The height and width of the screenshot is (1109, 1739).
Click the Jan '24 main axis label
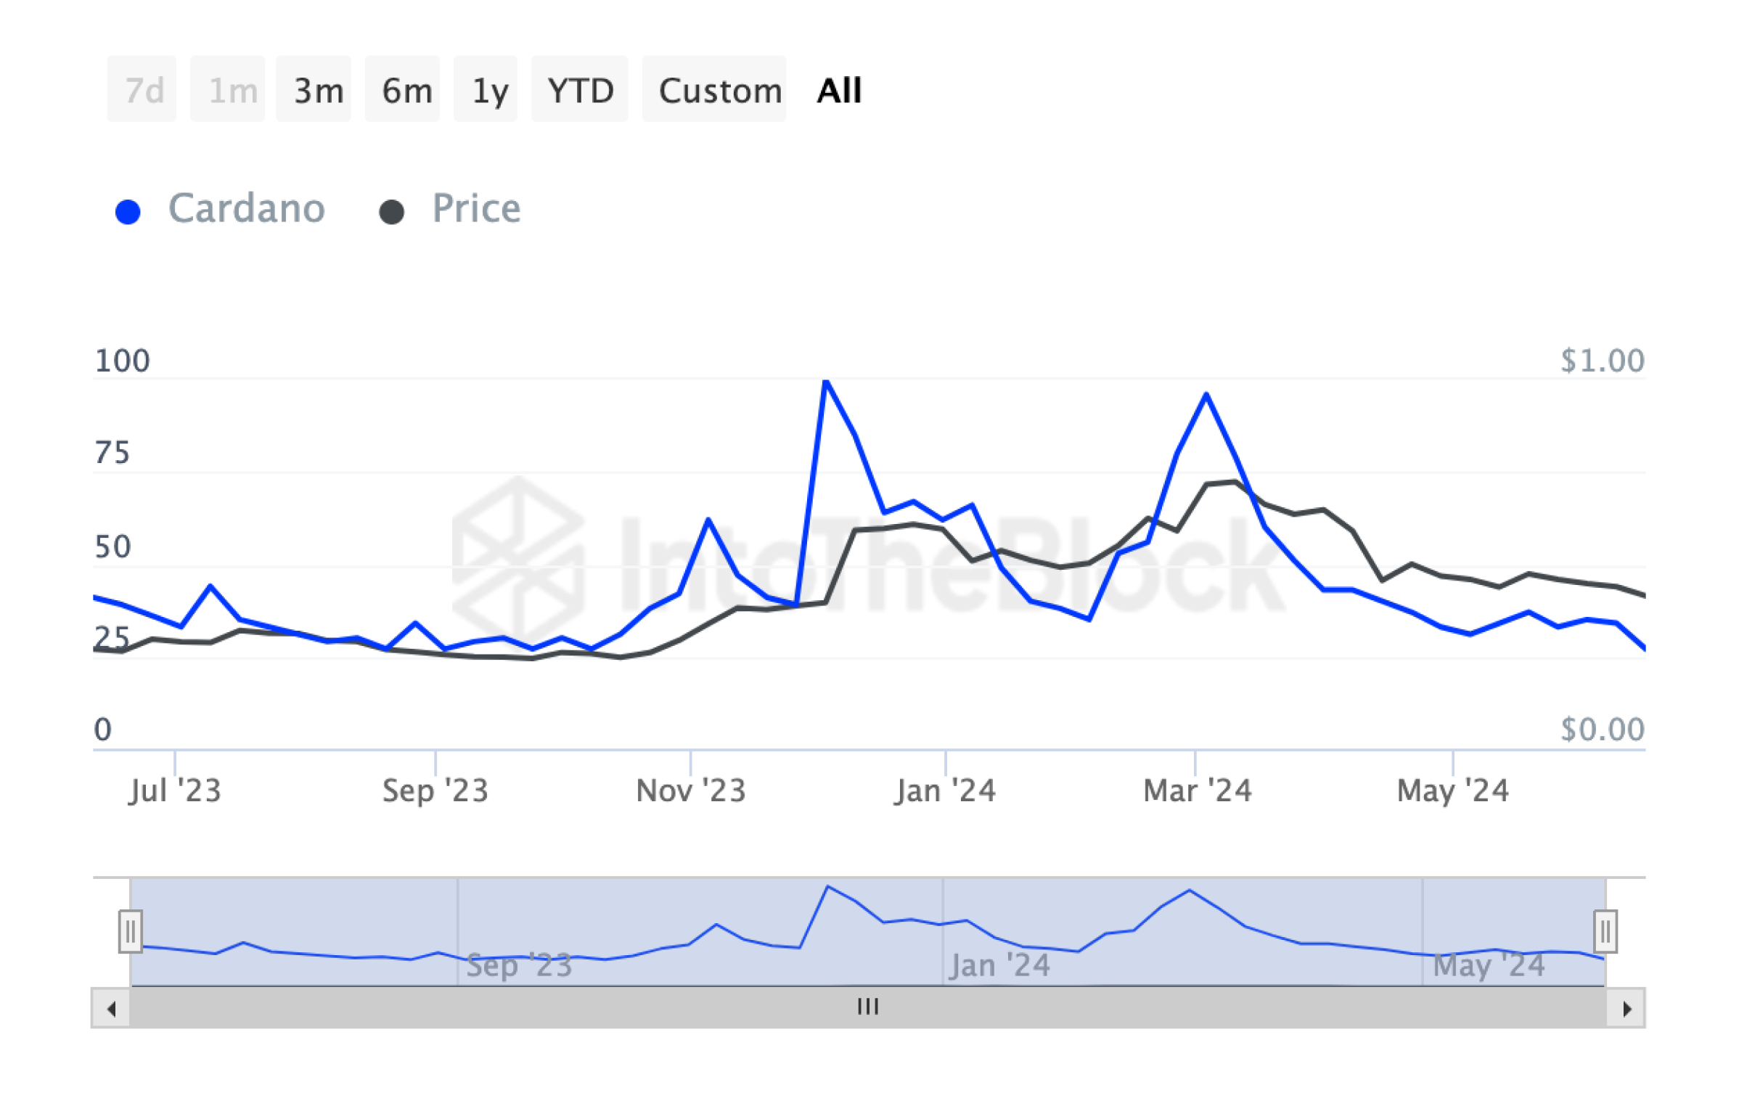click(945, 790)
